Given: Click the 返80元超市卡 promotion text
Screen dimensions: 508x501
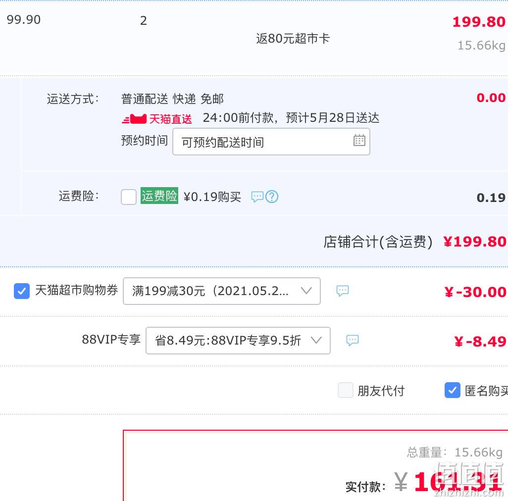Looking at the screenshot, I should 293,39.
